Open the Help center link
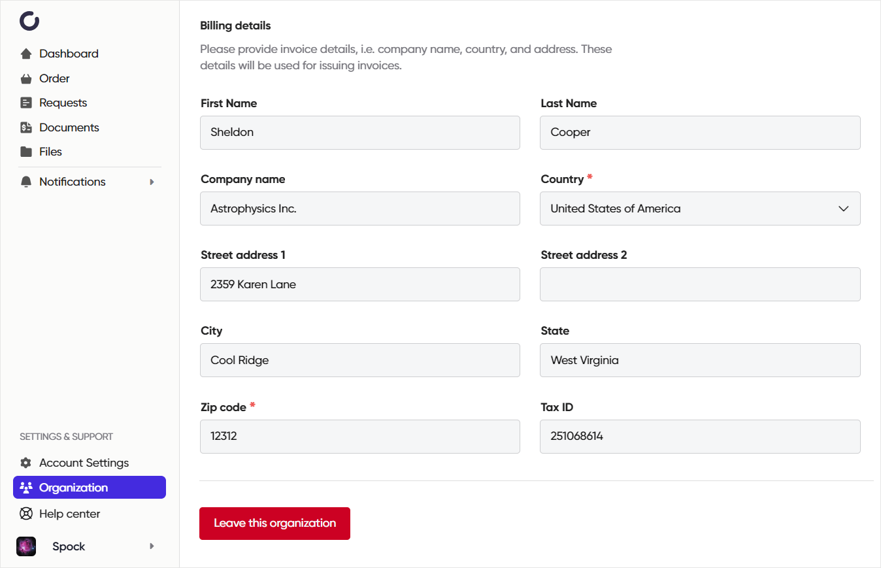 click(x=69, y=514)
